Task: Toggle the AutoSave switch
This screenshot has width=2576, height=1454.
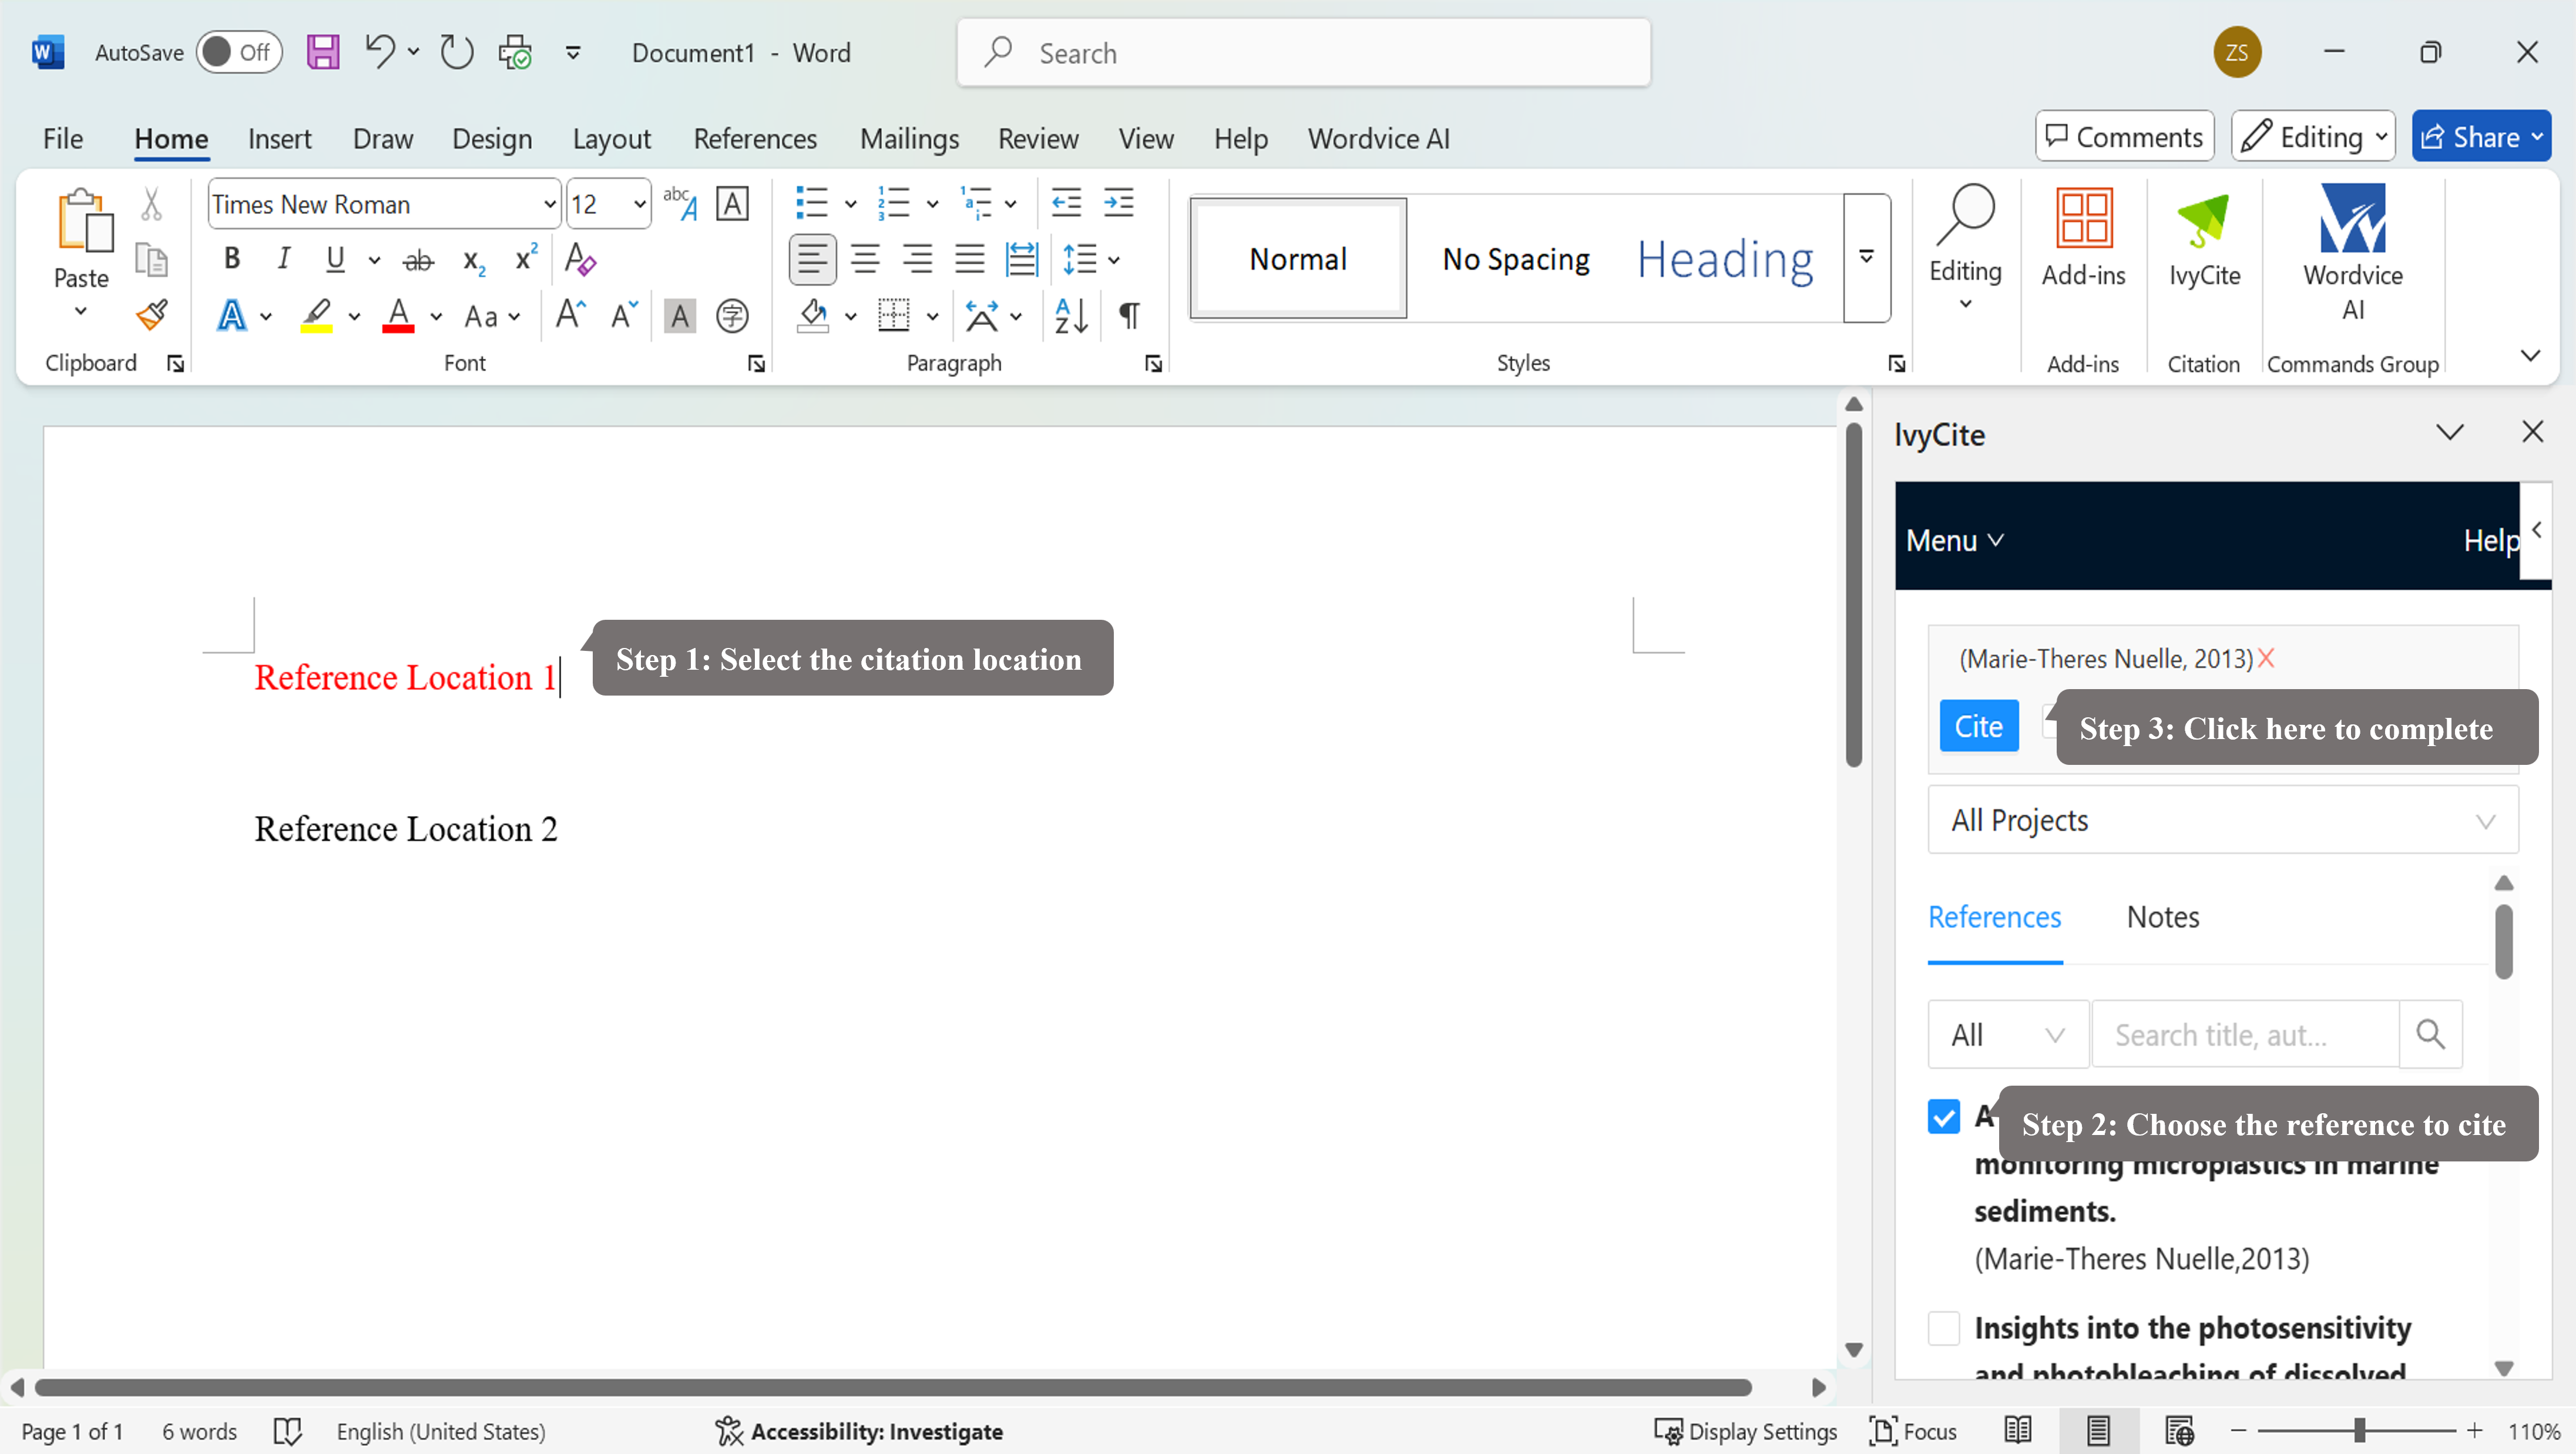Action: coord(239,52)
